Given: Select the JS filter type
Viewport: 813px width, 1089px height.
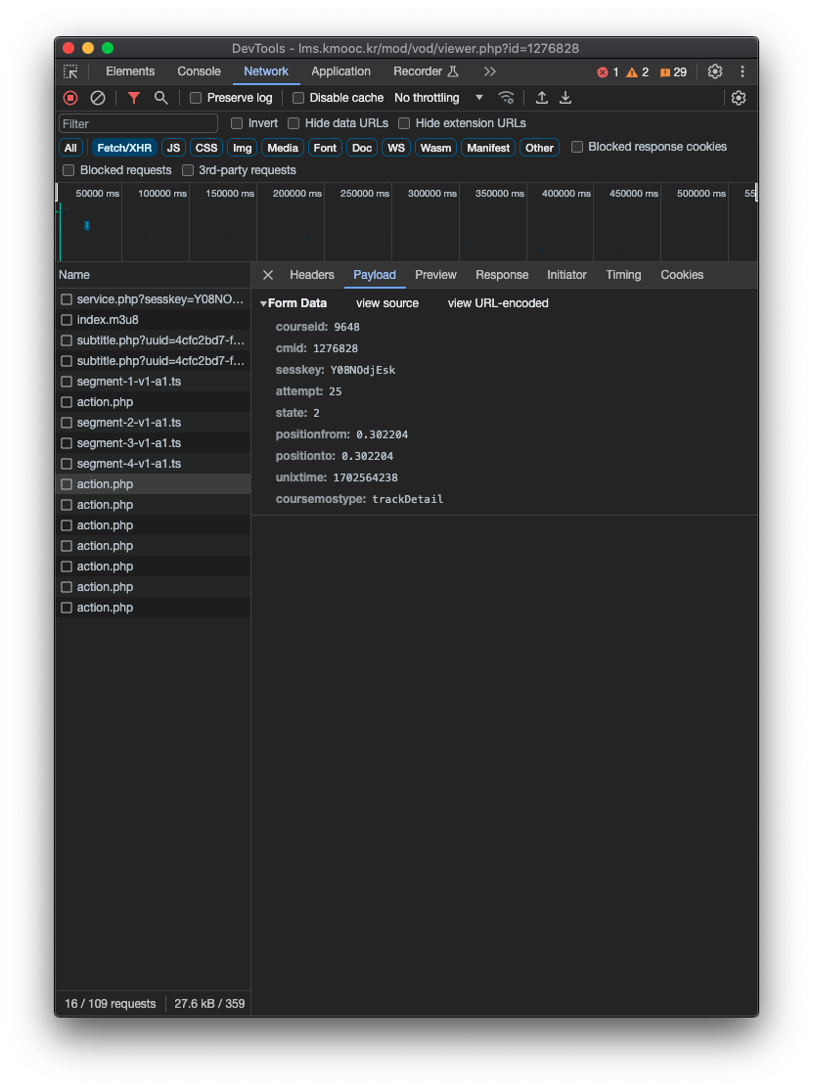Looking at the screenshot, I should [x=173, y=148].
